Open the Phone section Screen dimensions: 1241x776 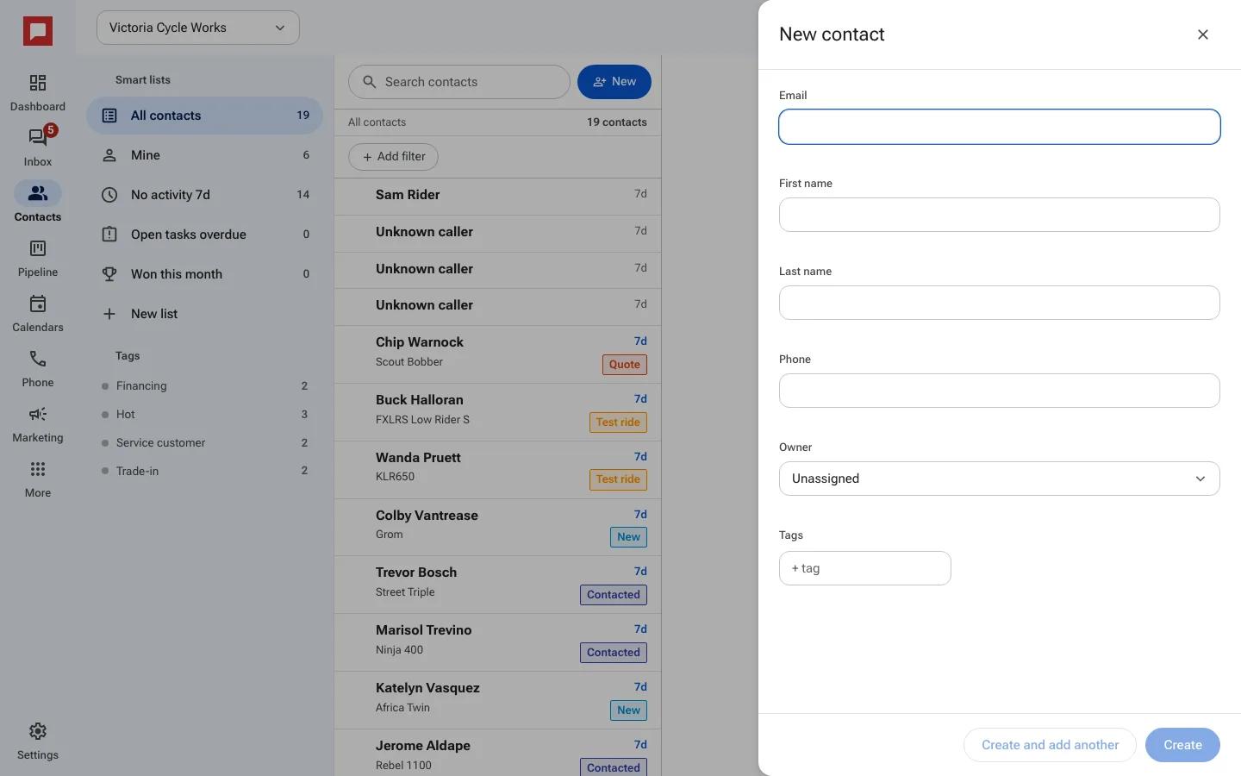click(38, 368)
